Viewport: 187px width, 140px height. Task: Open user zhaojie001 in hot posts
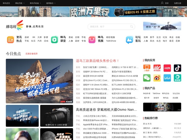click(x=177, y=137)
